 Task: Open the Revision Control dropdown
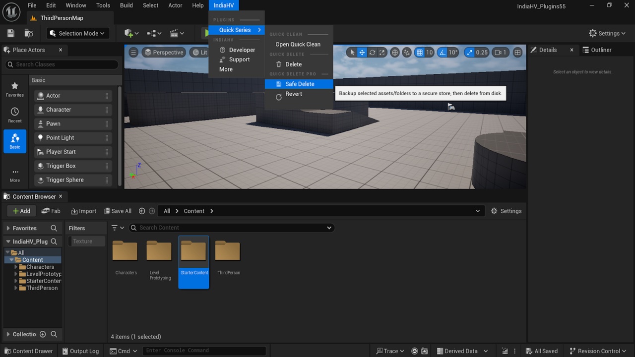tap(599, 351)
